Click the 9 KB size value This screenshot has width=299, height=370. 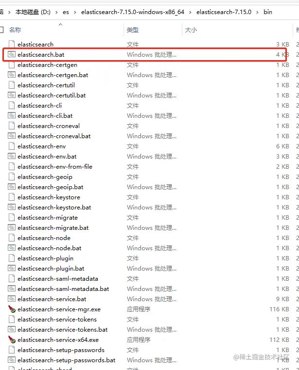point(282,299)
